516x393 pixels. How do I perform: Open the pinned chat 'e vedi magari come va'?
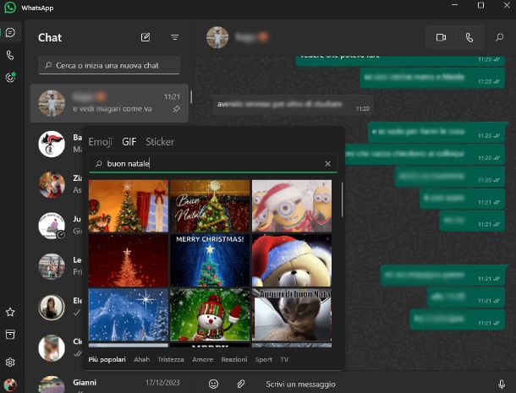pyautogui.click(x=109, y=103)
